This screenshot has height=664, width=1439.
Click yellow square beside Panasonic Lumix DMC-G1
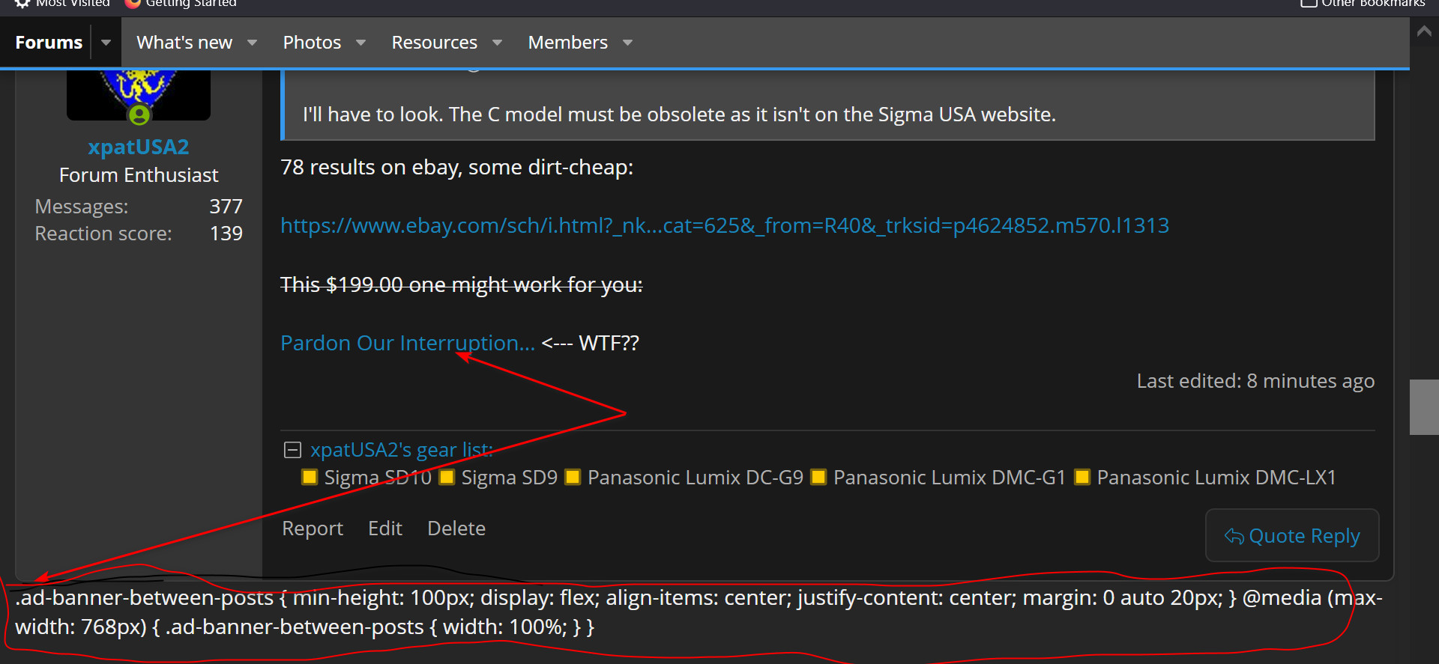click(818, 478)
